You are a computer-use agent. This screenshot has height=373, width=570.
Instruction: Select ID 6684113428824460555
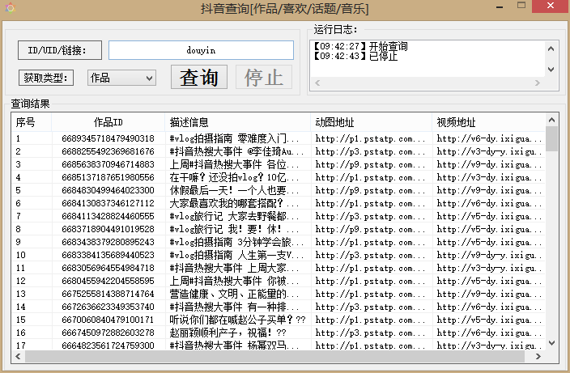point(108,216)
